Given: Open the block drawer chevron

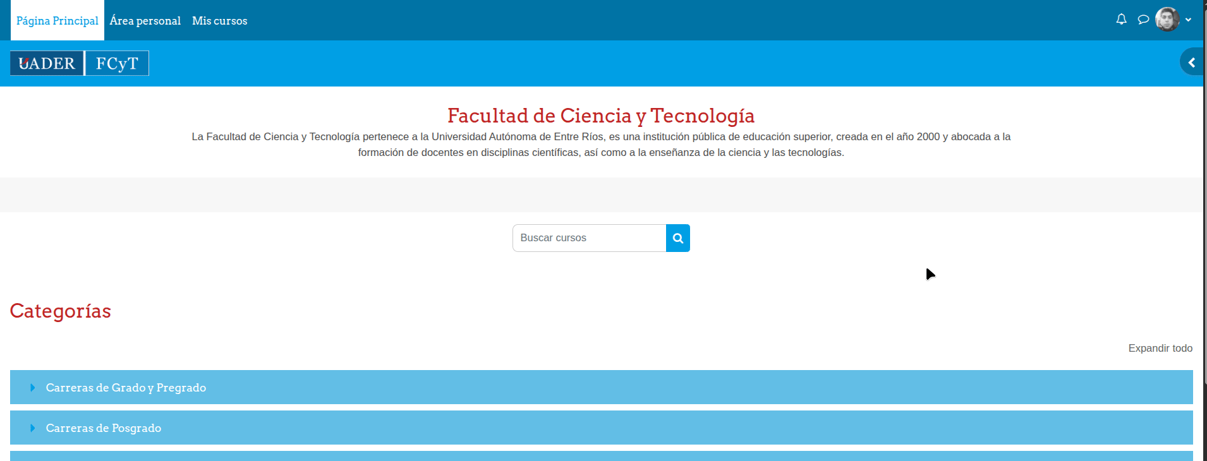Looking at the screenshot, I should tap(1192, 62).
